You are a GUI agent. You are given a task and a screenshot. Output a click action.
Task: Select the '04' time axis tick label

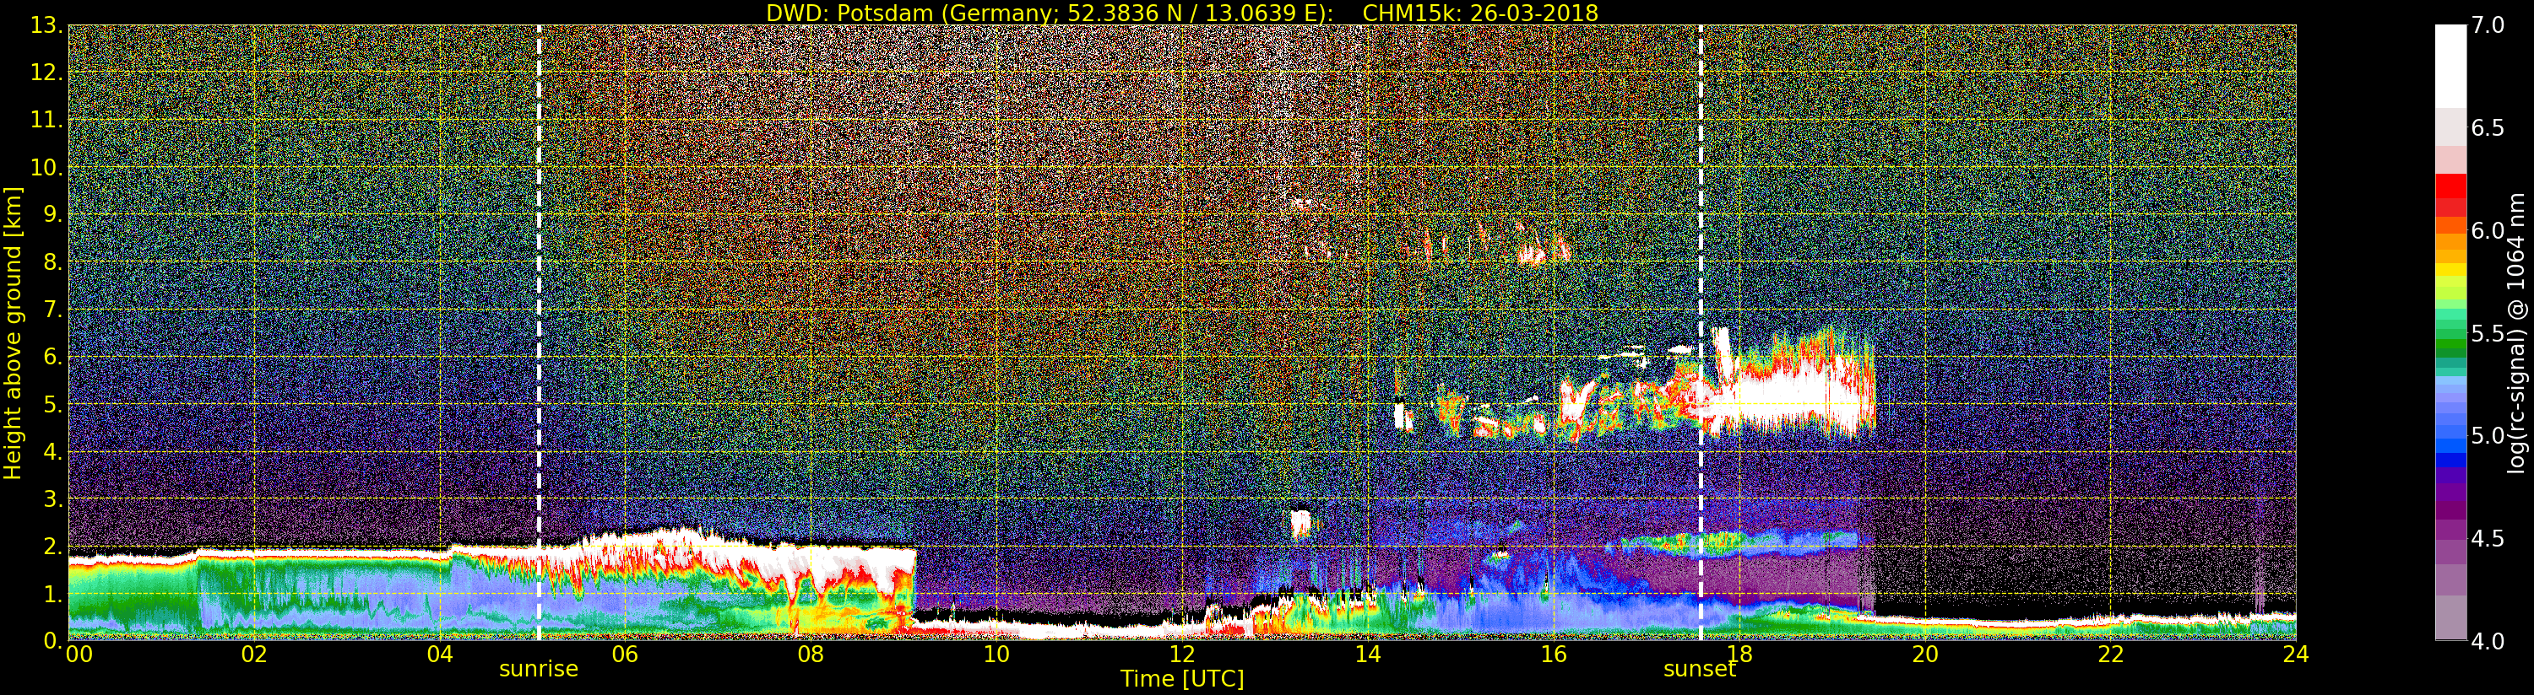pyautogui.click(x=440, y=654)
